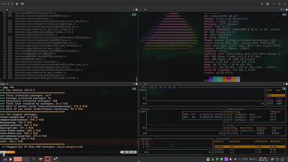Open the red file manager taskbar icon

pos(41,159)
